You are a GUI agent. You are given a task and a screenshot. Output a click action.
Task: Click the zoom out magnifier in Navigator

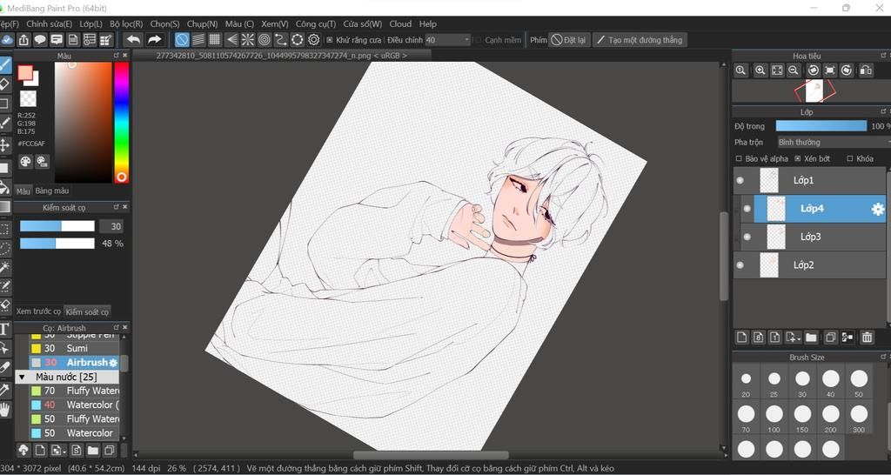pyautogui.click(x=794, y=70)
